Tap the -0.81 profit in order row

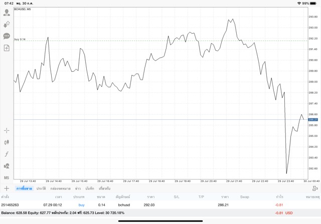coord(279,205)
